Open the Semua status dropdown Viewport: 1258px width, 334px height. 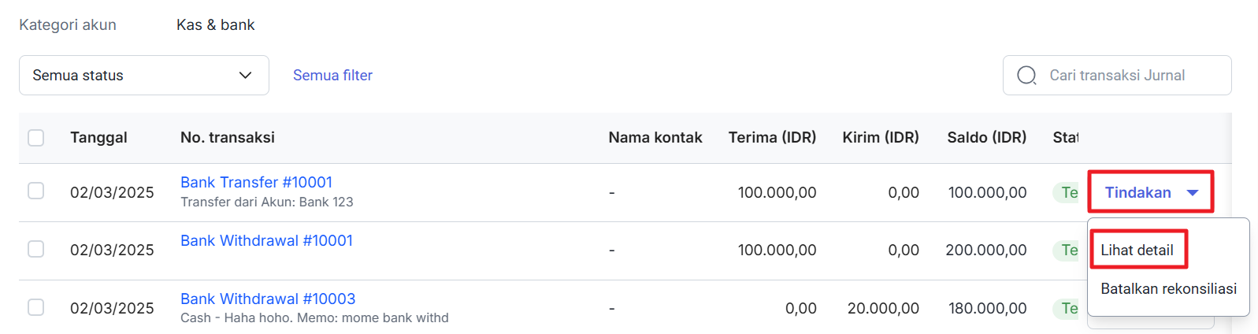tap(144, 76)
